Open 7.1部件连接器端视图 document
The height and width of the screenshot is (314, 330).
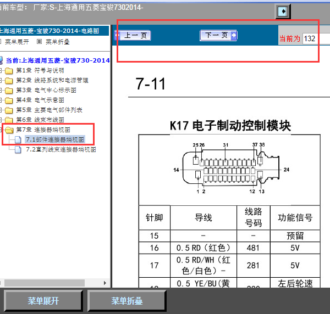click(55, 139)
